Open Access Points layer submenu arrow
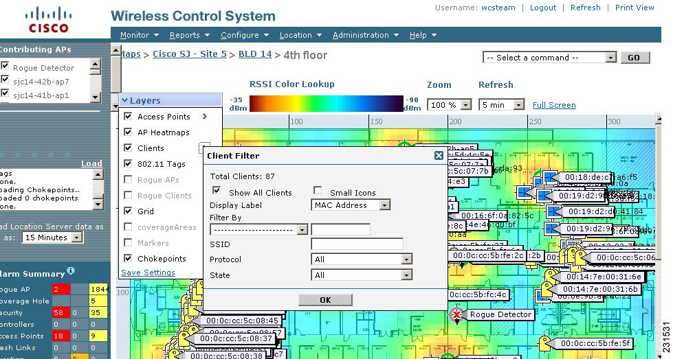The image size is (673, 359). (x=205, y=116)
